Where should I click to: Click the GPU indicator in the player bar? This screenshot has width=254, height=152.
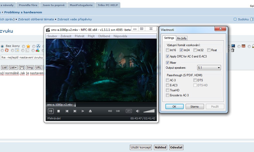click(x=129, y=111)
